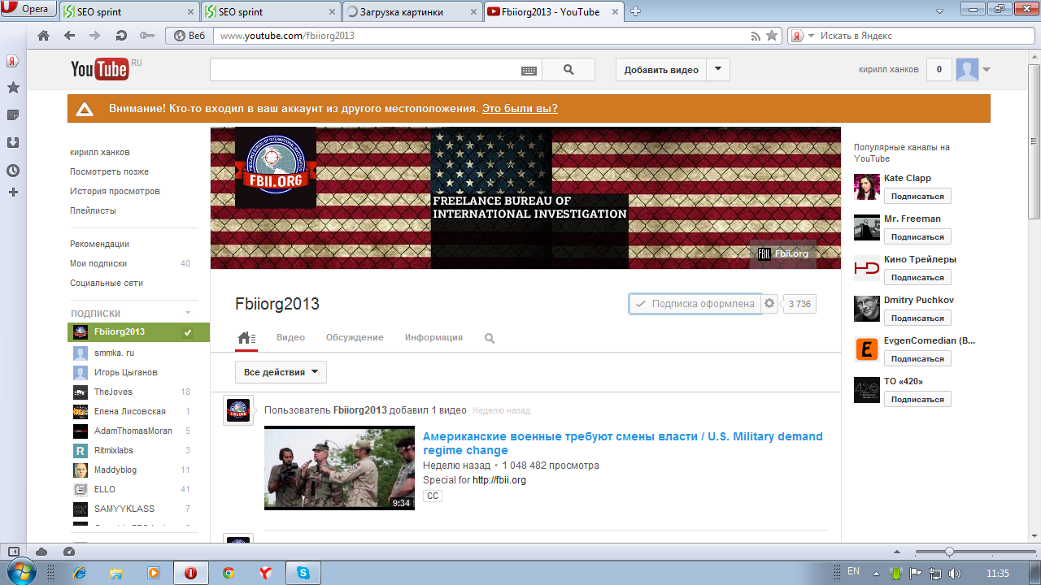1041x585 pixels.
Task: Switch to the Видео channel tab
Action: click(290, 337)
